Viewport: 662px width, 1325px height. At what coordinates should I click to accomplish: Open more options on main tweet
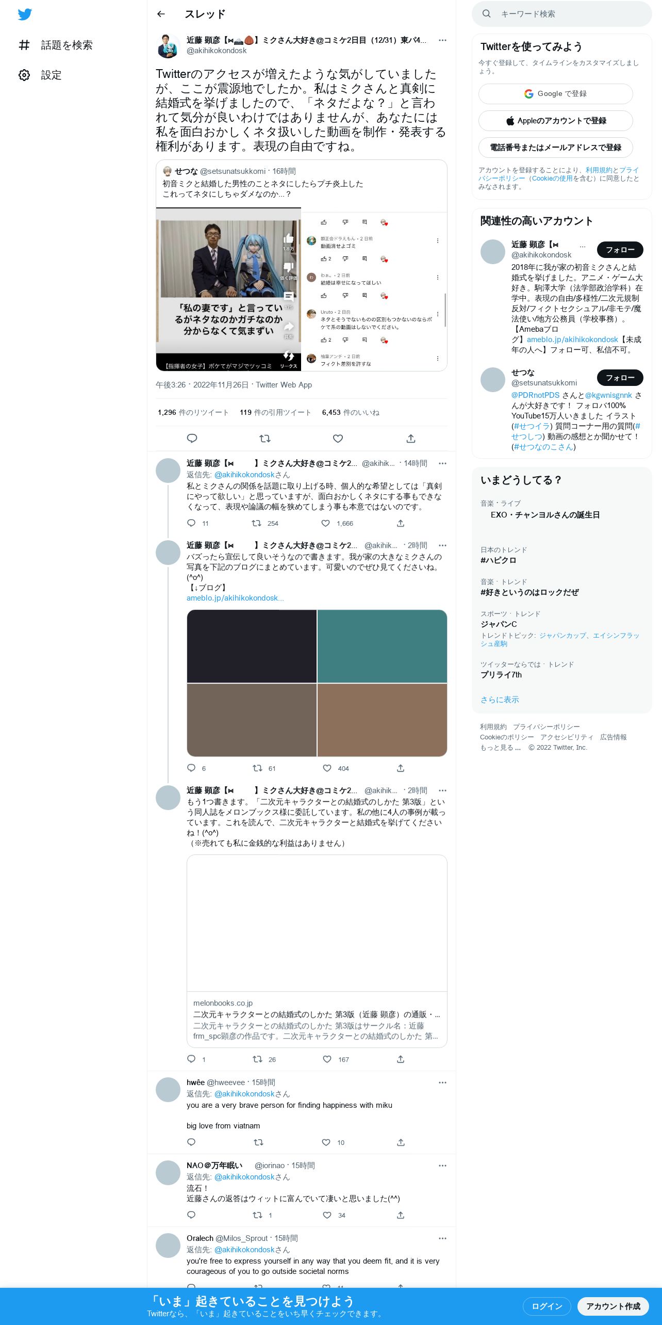442,40
